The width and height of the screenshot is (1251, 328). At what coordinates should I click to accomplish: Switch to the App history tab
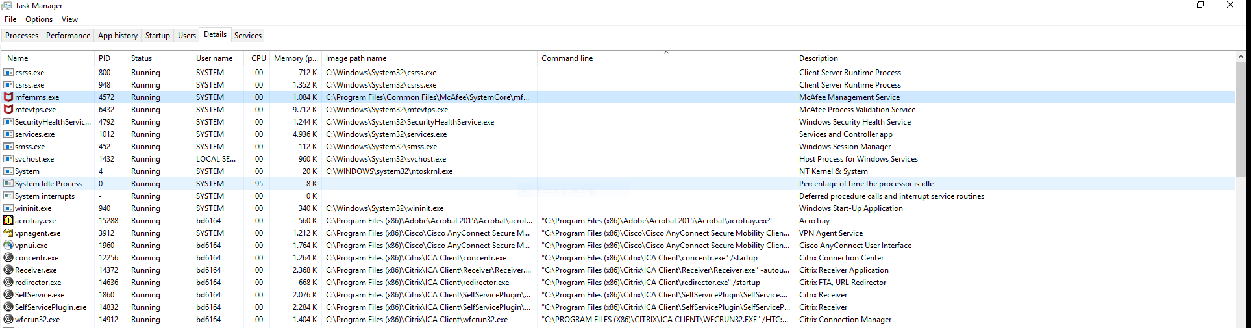point(118,36)
